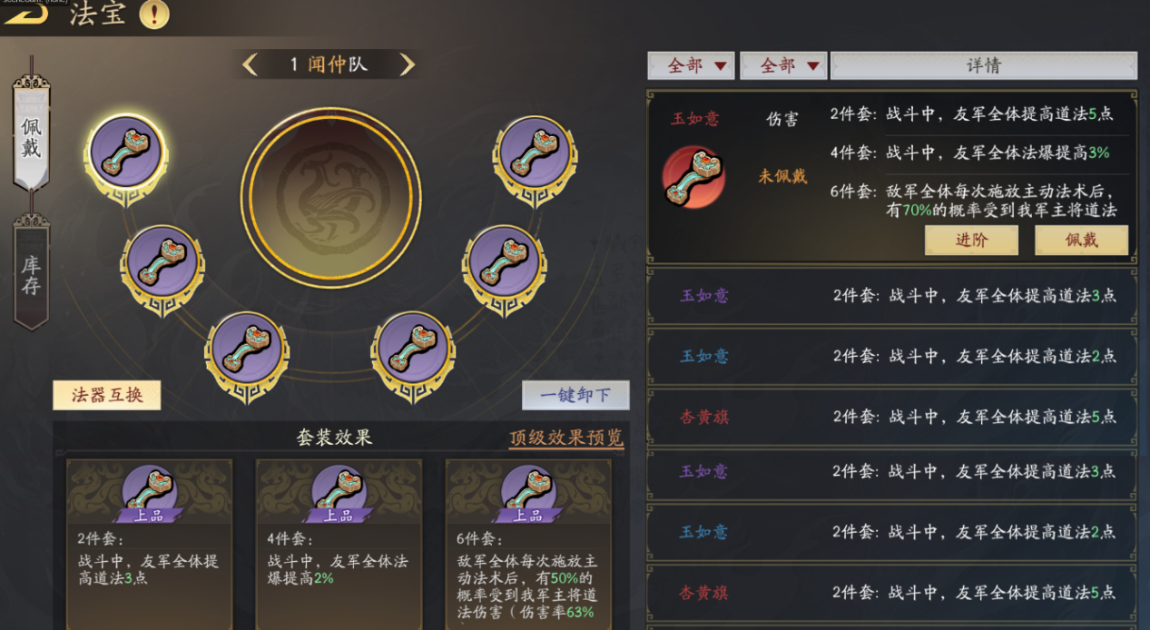Click the 一键卸下 button
Screen dimensions: 1150x630
click(575, 395)
